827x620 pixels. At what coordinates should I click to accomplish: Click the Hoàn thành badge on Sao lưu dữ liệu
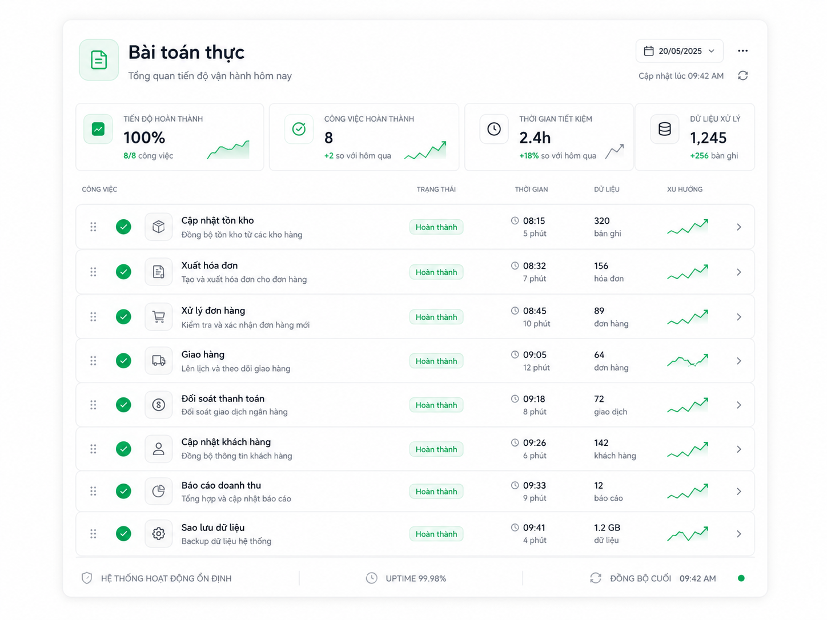click(x=436, y=534)
